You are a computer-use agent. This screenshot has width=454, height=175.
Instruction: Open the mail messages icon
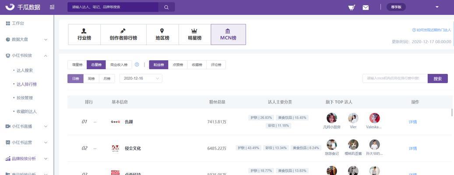(366, 7)
